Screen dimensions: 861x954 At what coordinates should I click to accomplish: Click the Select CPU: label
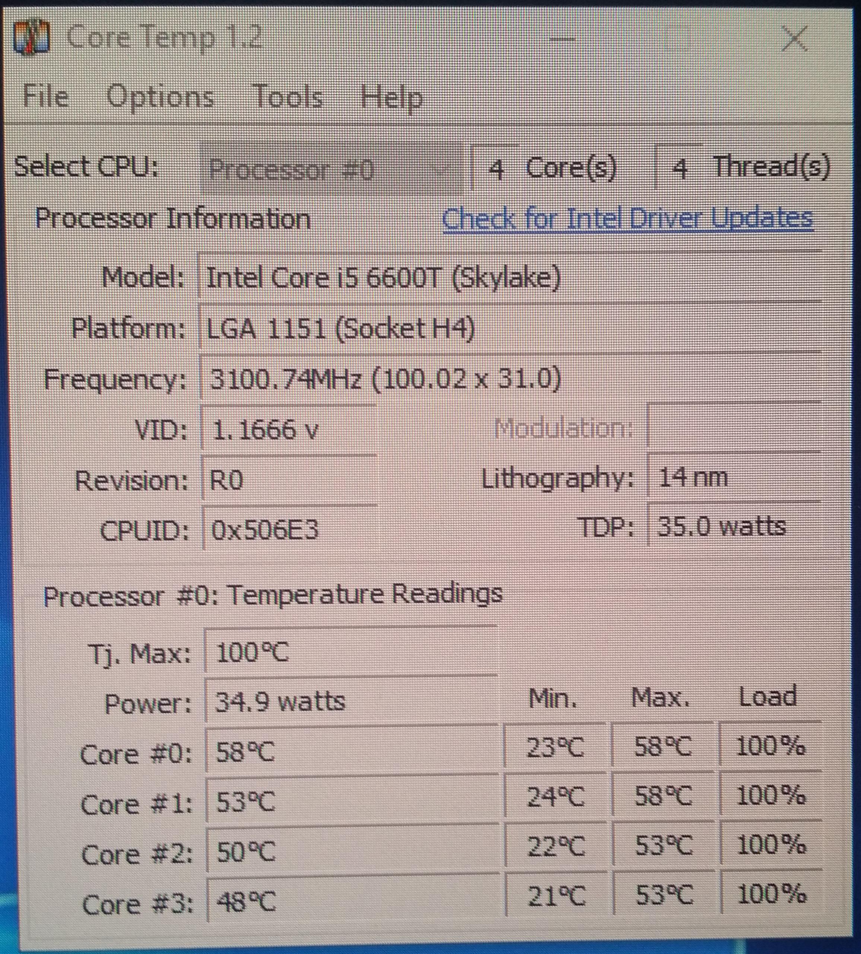pos(86,167)
